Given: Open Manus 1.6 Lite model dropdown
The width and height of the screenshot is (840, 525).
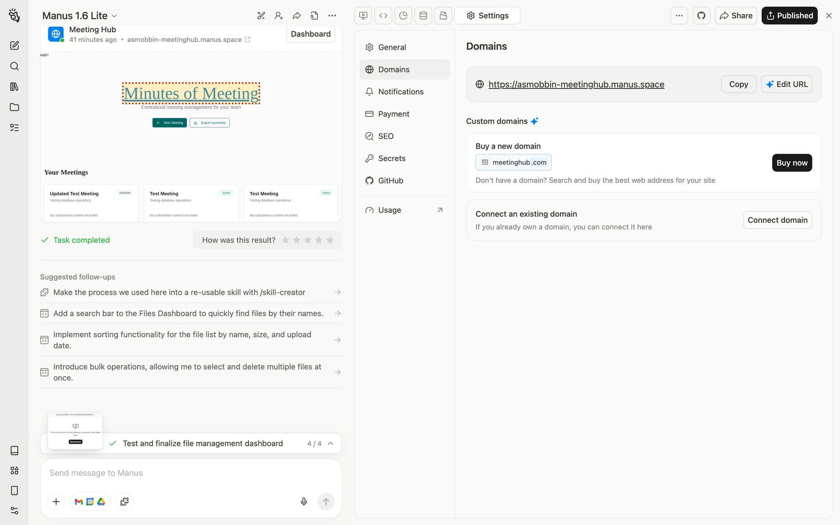Looking at the screenshot, I should pos(80,16).
